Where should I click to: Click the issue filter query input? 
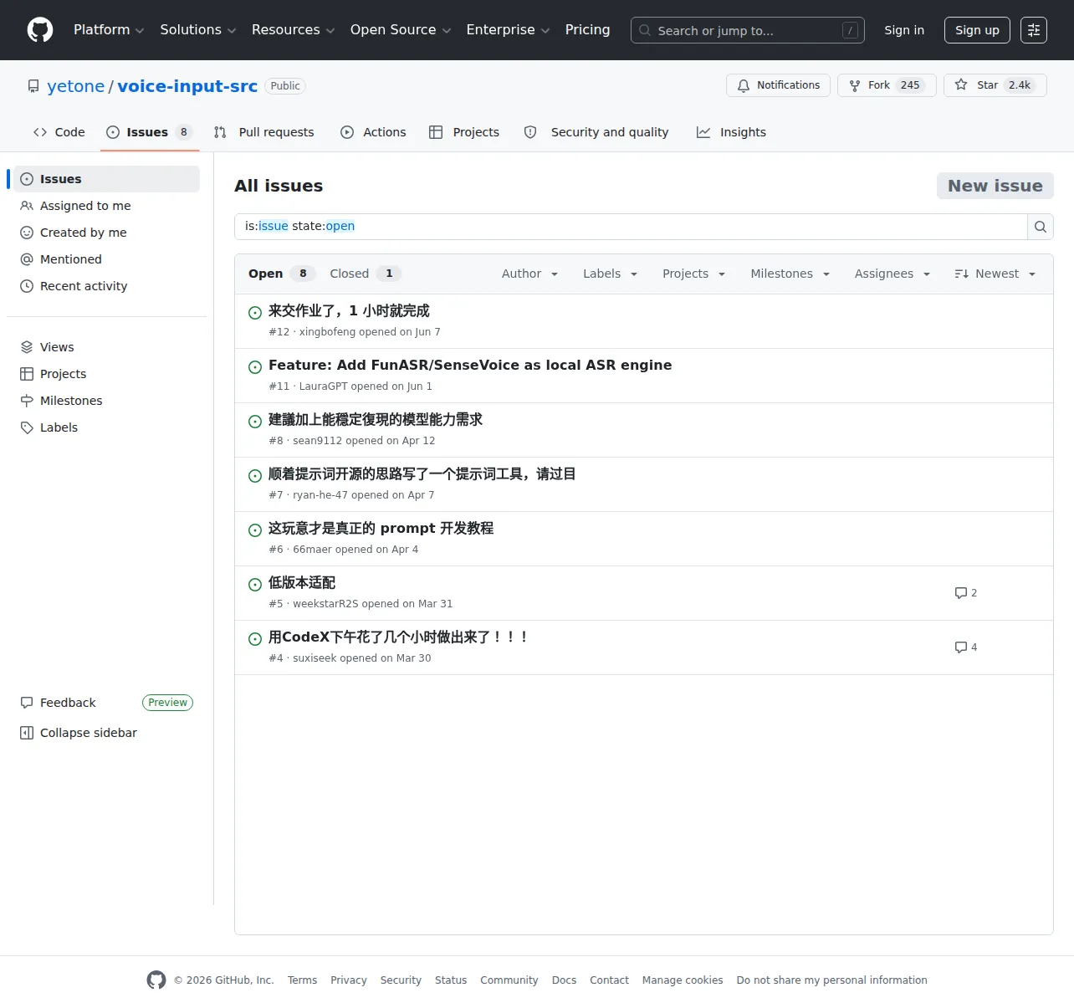coord(631,227)
